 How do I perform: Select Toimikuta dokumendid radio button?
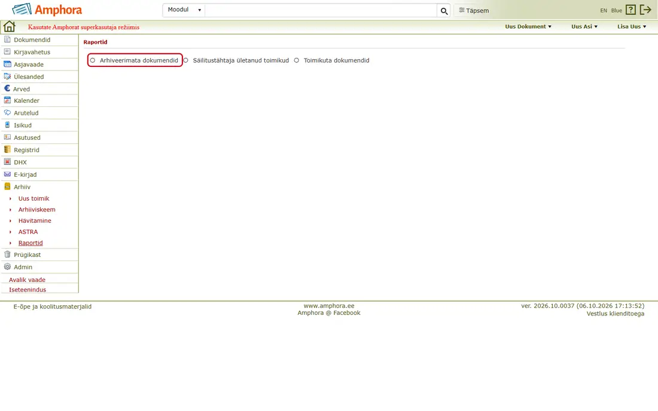tap(297, 60)
